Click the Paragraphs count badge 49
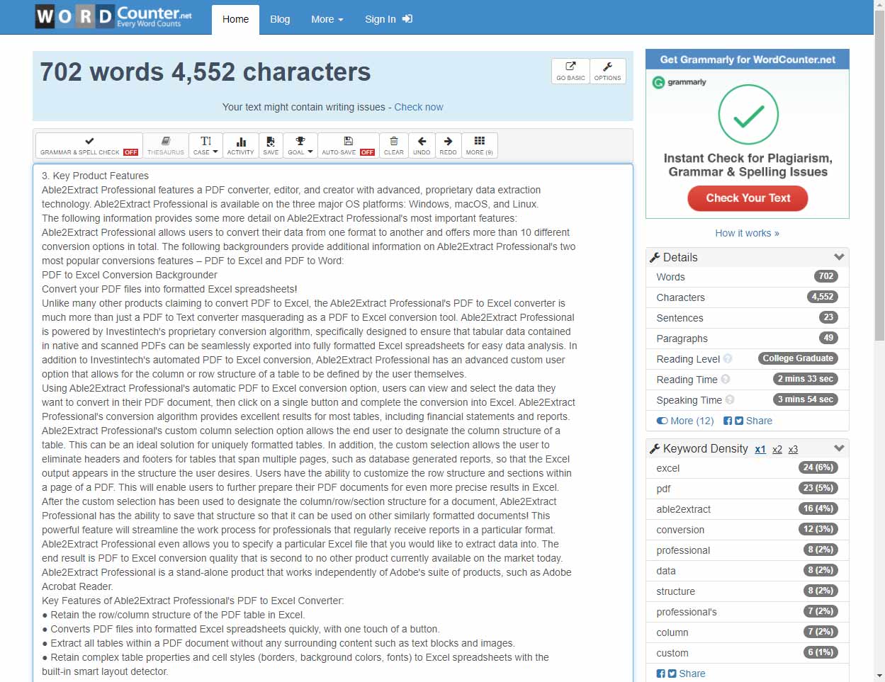This screenshot has width=885, height=682. click(828, 338)
